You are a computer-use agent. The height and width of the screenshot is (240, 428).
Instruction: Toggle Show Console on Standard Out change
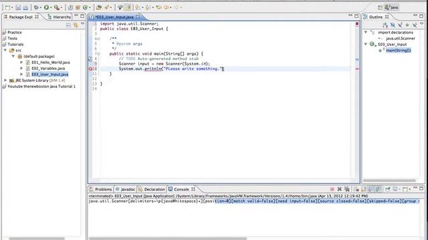tap(371, 189)
